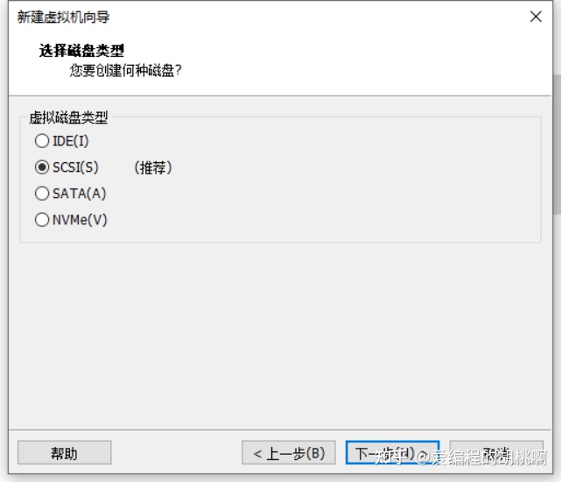Click the 虚拟磁盘类型 group label
This screenshot has height=482, width=562.
tap(68, 117)
